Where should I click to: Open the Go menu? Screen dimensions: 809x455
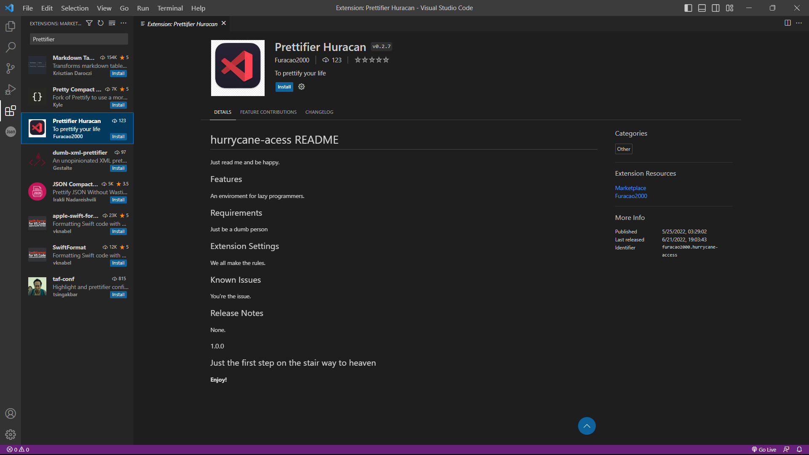[124, 8]
